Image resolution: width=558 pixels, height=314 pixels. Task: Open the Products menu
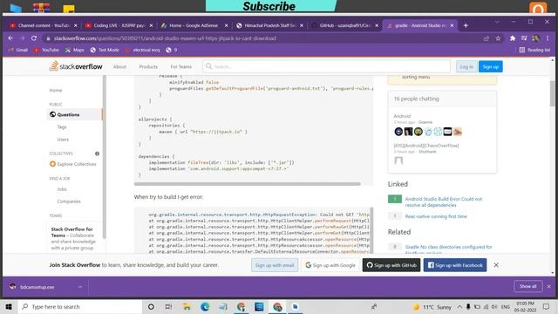148,66
